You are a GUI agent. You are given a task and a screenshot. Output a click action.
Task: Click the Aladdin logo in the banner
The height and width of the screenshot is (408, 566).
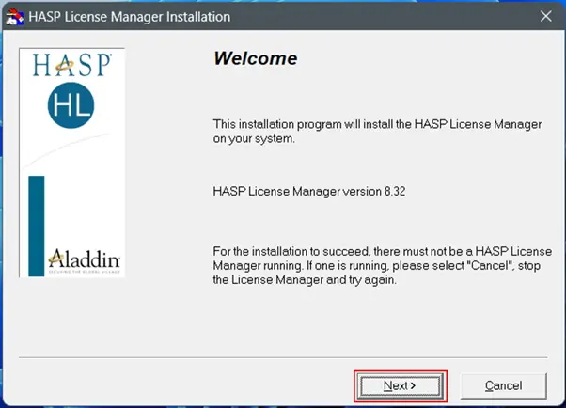click(84, 260)
